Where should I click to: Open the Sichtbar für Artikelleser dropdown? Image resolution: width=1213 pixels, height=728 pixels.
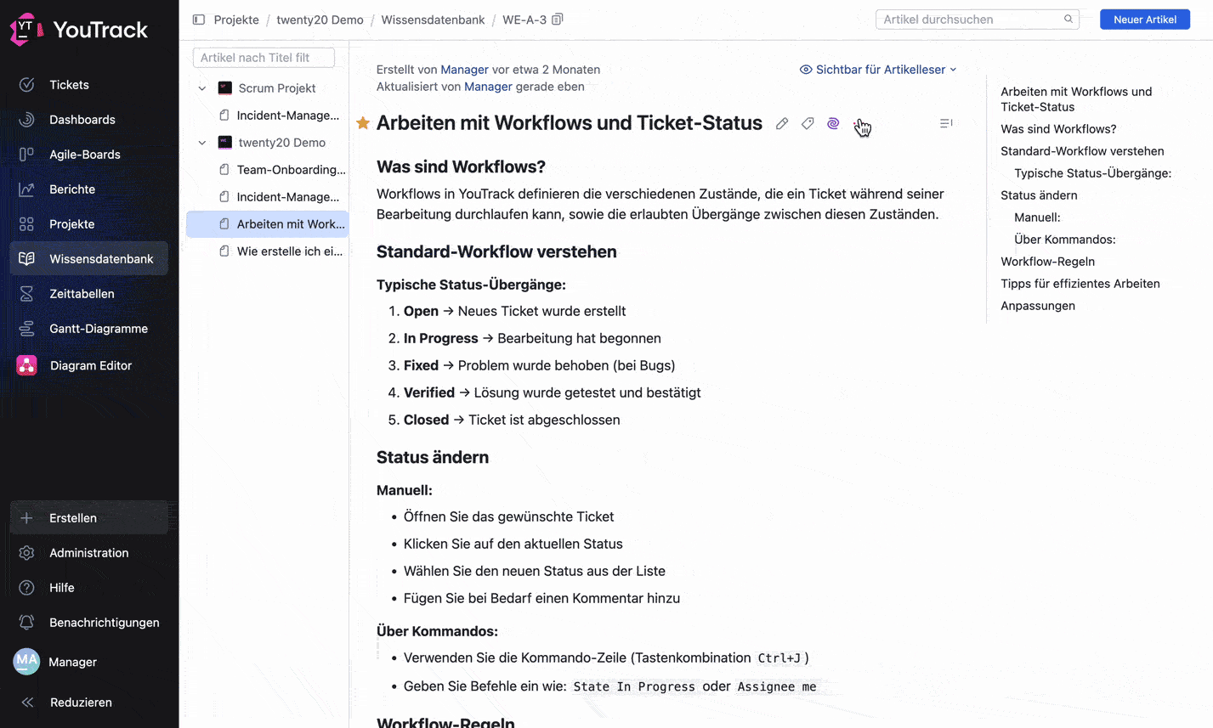tap(878, 70)
